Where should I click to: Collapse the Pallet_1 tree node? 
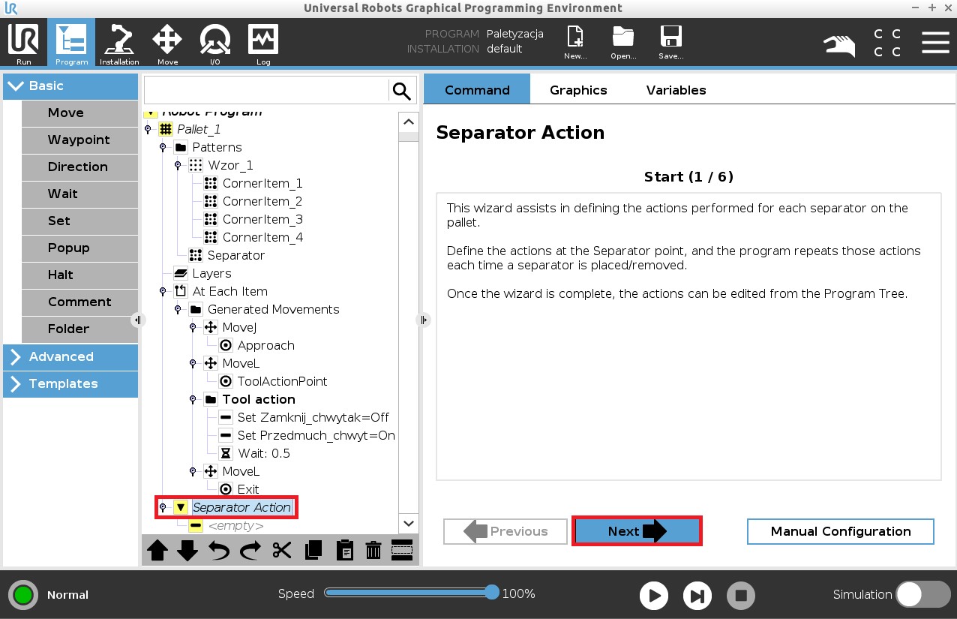[x=148, y=129]
